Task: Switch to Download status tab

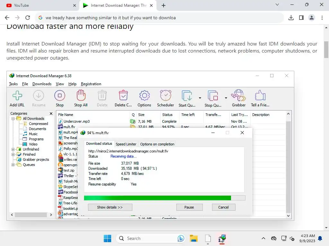Action: coord(99,143)
